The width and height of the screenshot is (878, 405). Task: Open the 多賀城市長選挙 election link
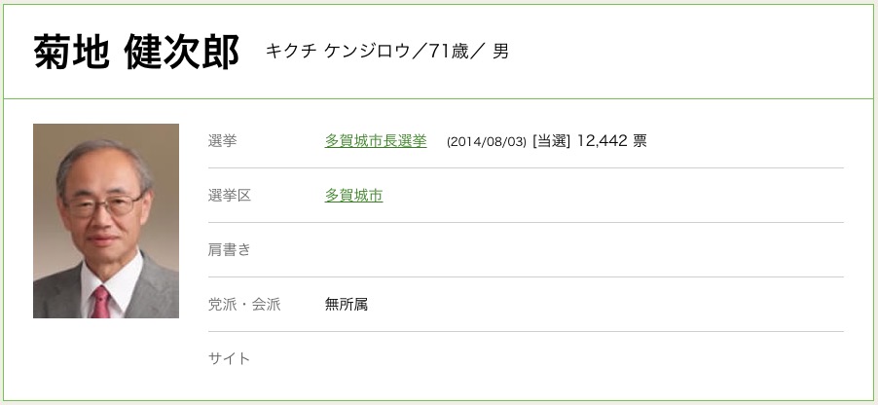click(x=376, y=141)
